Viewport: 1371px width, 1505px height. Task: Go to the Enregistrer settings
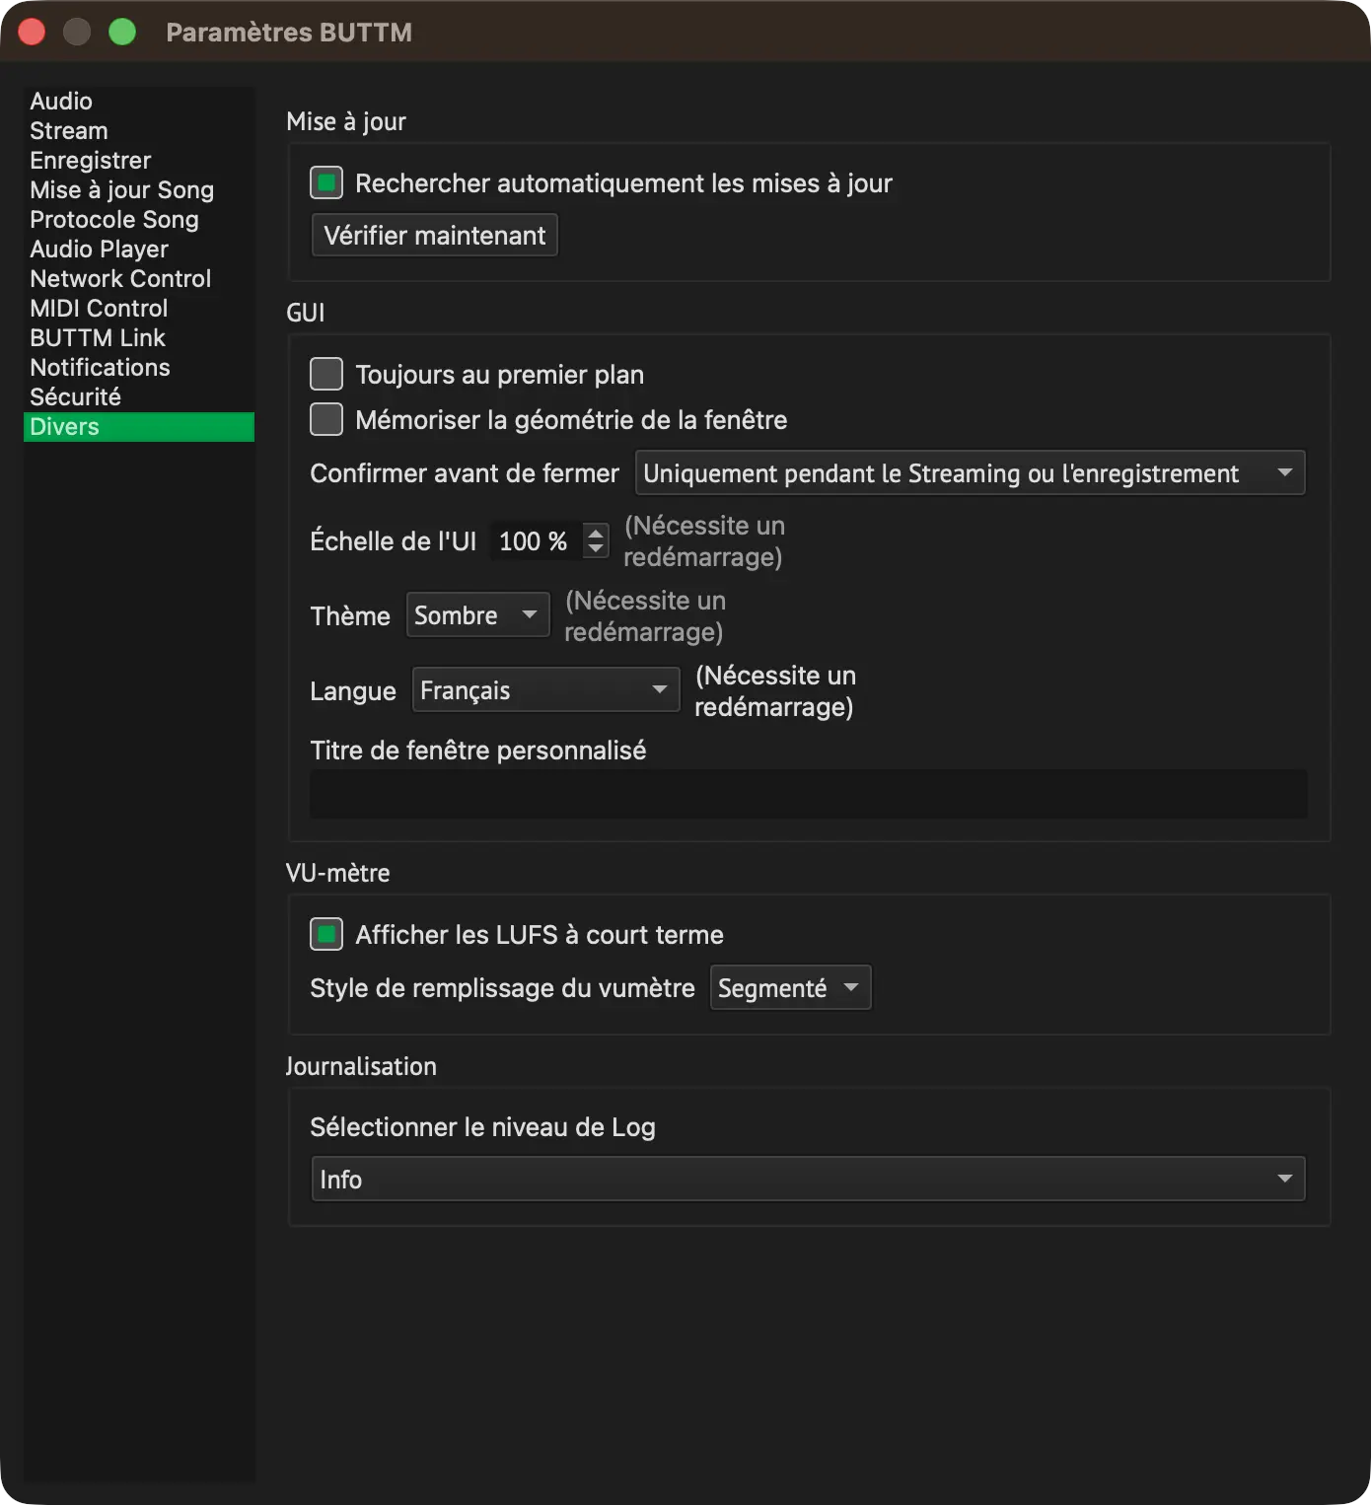(139, 161)
